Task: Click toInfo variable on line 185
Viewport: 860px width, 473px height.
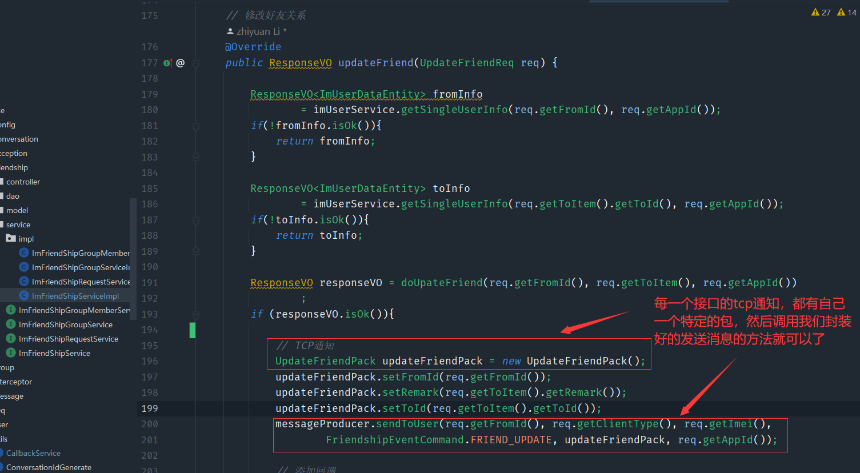Action: pos(451,189)
